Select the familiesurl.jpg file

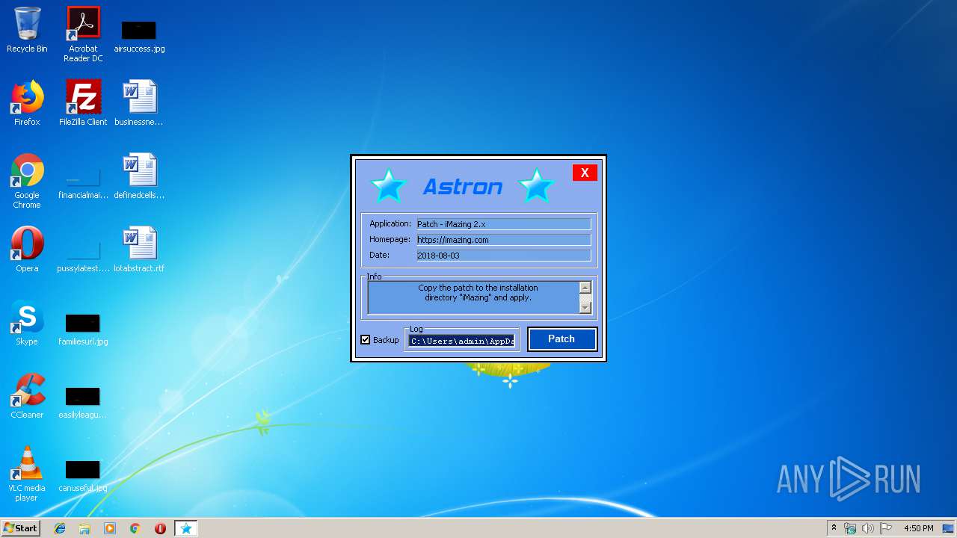(83, 329)
